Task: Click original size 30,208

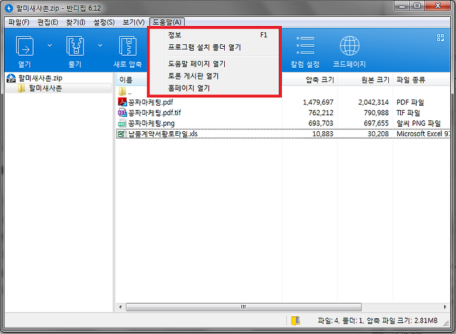Action: click(x=378, y=134)
